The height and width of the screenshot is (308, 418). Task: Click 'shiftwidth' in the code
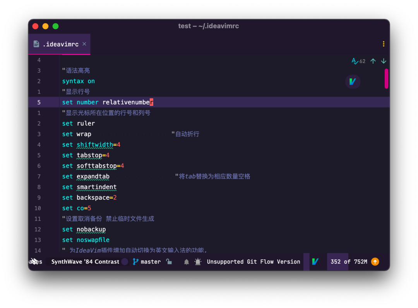tap(95, 145)
